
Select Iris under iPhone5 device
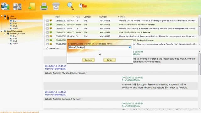15,21
